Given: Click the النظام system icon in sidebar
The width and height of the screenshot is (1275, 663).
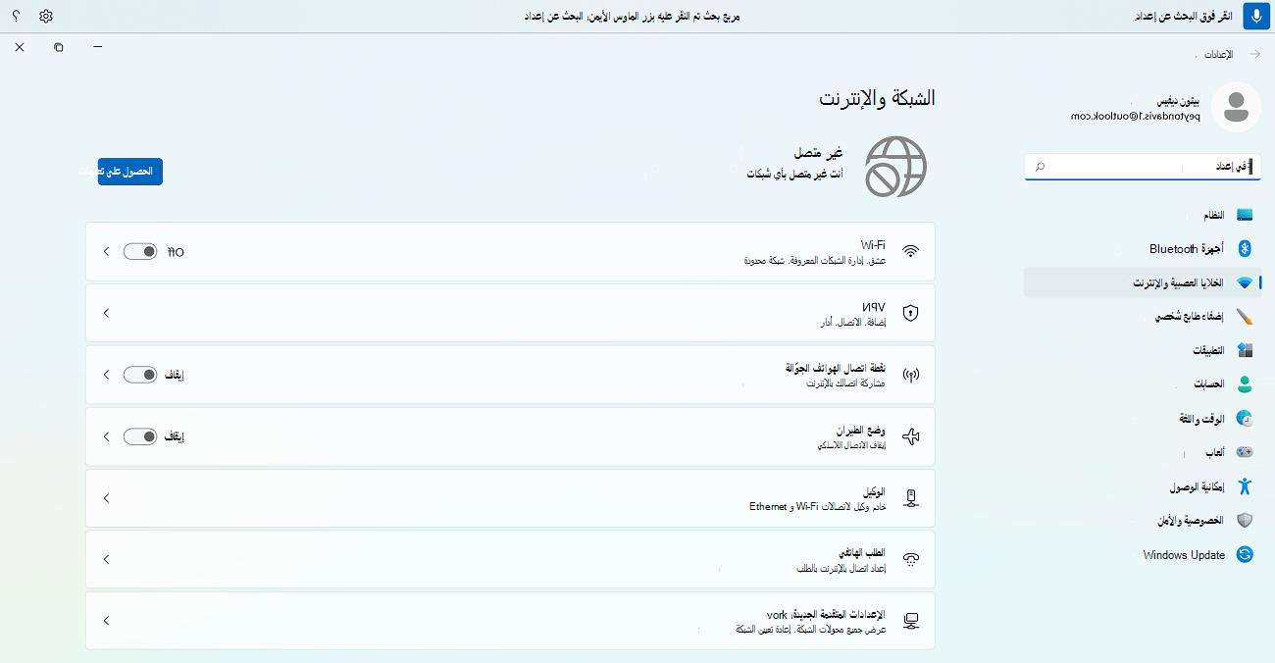Looking at the screenshot, I should coord(1245,215).
